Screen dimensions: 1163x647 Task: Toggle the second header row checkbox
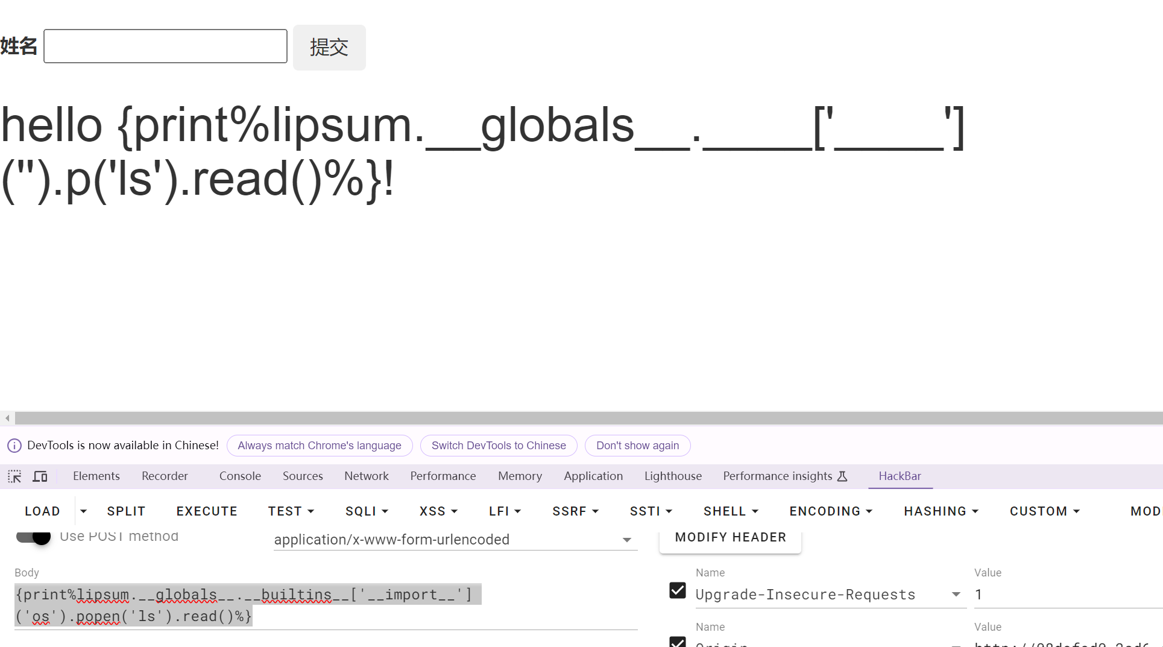coord(678,642)
